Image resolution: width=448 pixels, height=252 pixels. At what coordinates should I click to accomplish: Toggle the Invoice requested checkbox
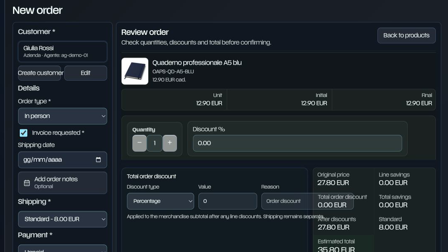click(24, 133)
